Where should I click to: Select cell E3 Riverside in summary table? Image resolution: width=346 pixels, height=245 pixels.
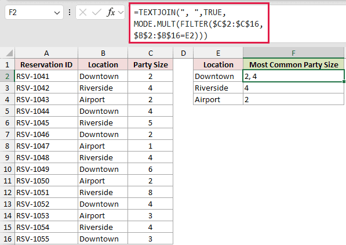(x=218, y=88)
